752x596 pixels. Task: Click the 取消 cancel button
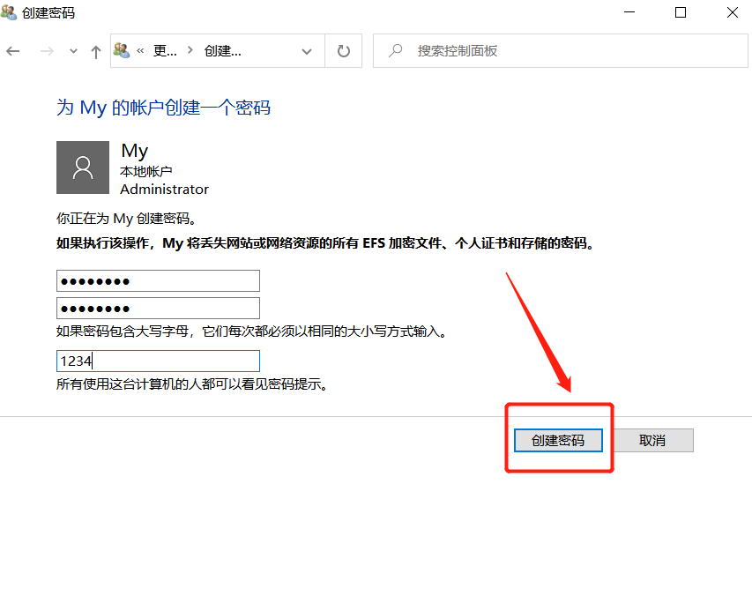[653, 439]
